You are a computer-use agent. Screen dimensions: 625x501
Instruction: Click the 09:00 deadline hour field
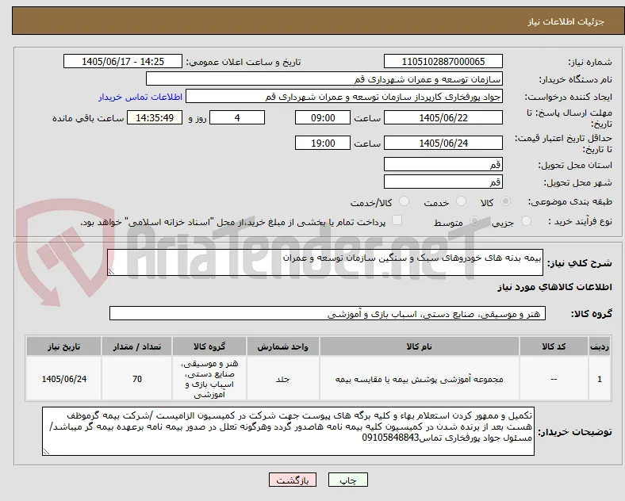[x=323, y=118]
